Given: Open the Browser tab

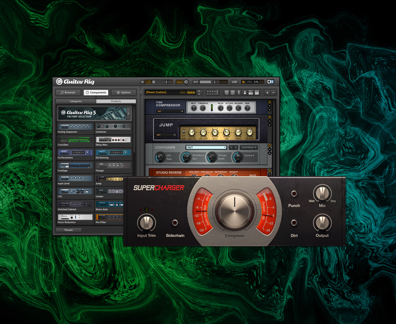Looking at the screenshot, I should [x=68, y=93].
